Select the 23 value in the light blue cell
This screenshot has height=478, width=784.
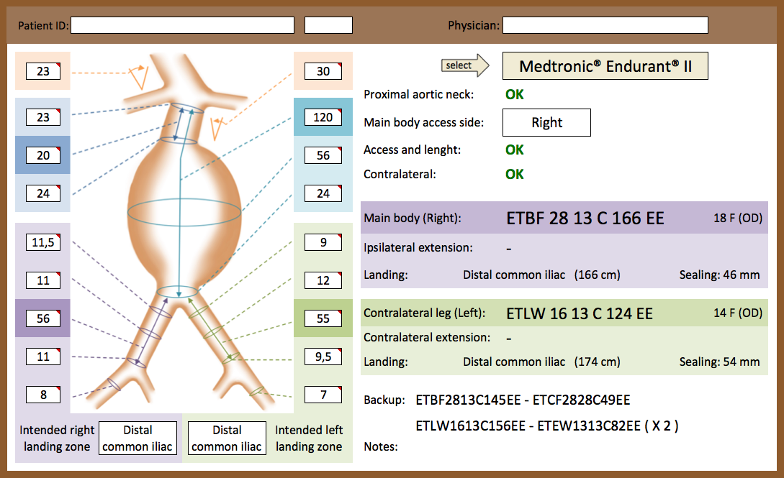(x=43, y=117)
